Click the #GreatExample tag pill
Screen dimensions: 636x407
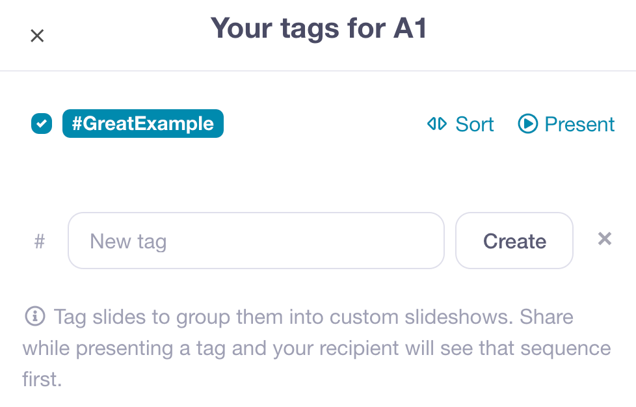click(x=142, y=124)
